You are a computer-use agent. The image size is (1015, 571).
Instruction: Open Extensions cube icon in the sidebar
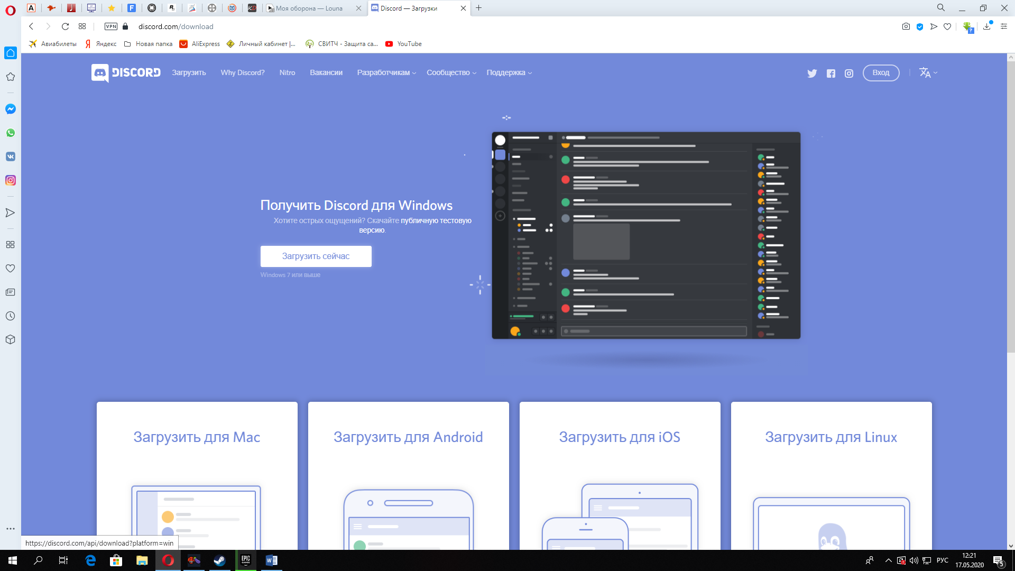(x=10, y=339)
